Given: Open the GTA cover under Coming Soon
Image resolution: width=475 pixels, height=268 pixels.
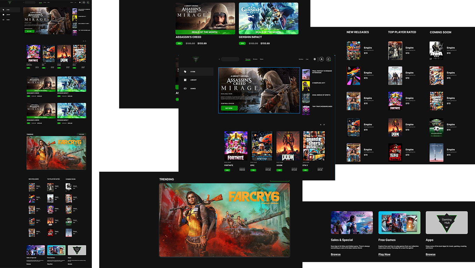Looking at the screenshot, I should coord(437,101).
